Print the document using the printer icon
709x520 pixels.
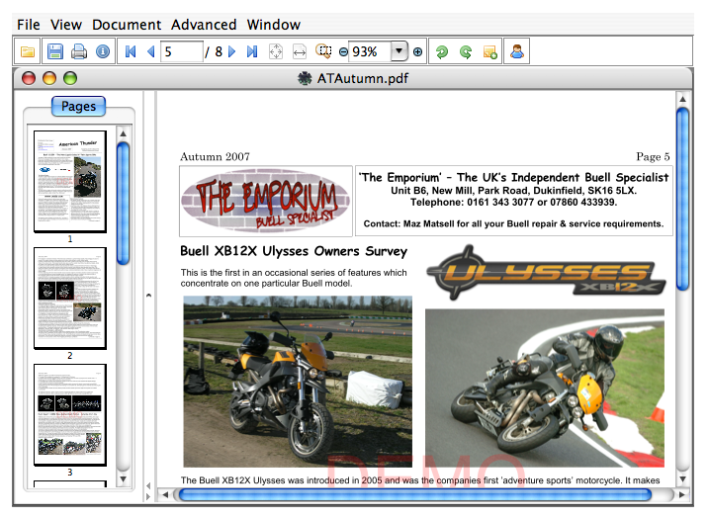[x=79, y=51]
